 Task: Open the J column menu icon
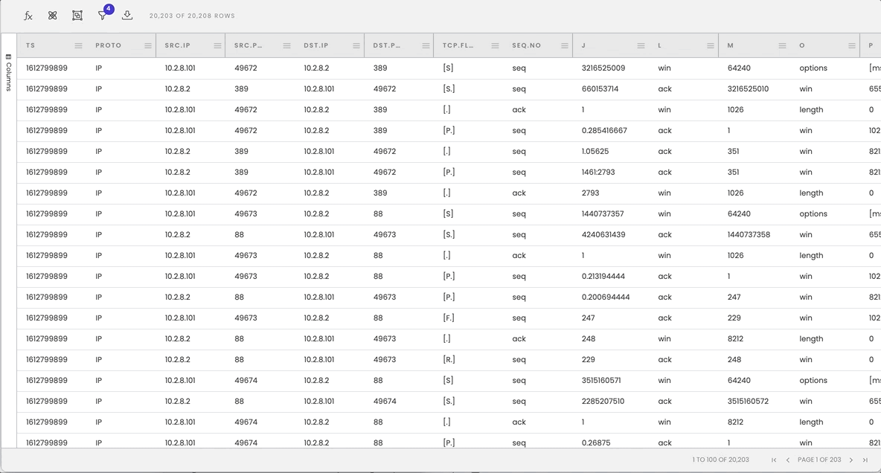tap(641, 45)
